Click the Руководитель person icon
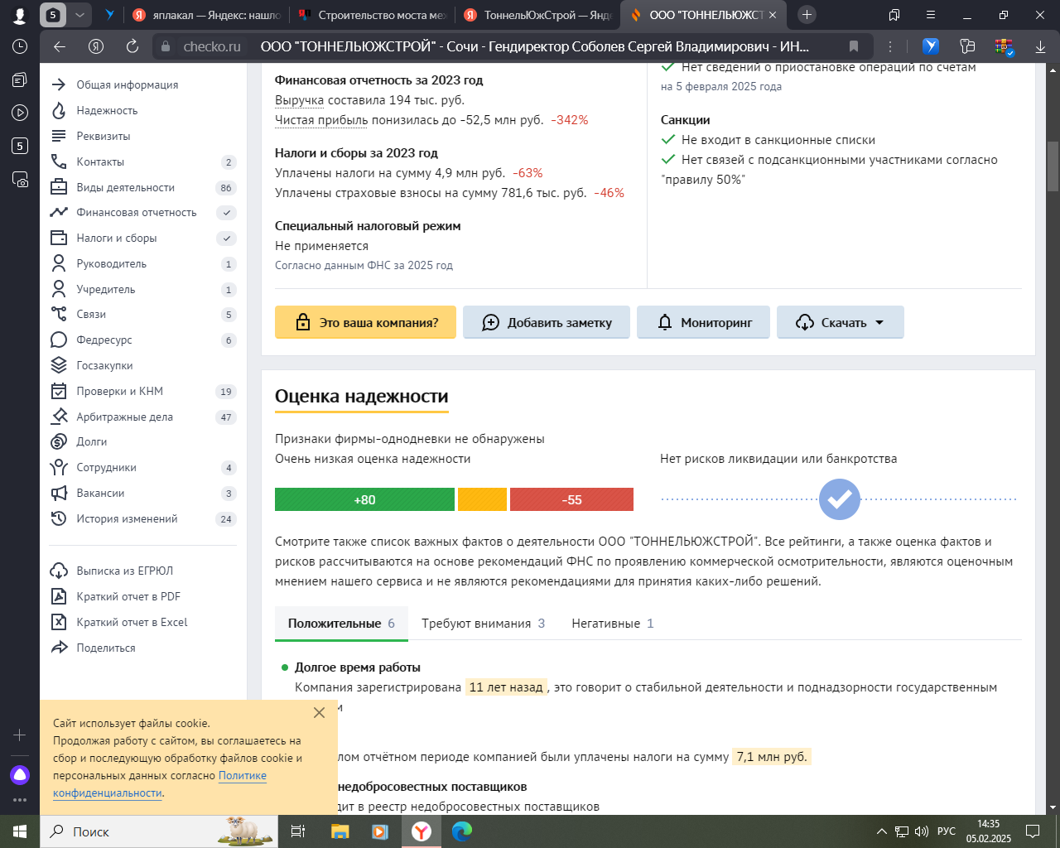 click(x=59, y=263)
